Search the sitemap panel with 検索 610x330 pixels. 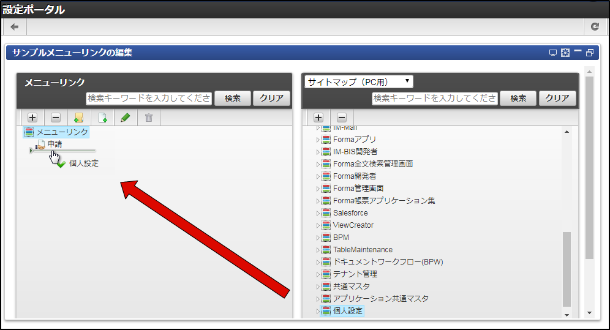[x=518, y=99]
